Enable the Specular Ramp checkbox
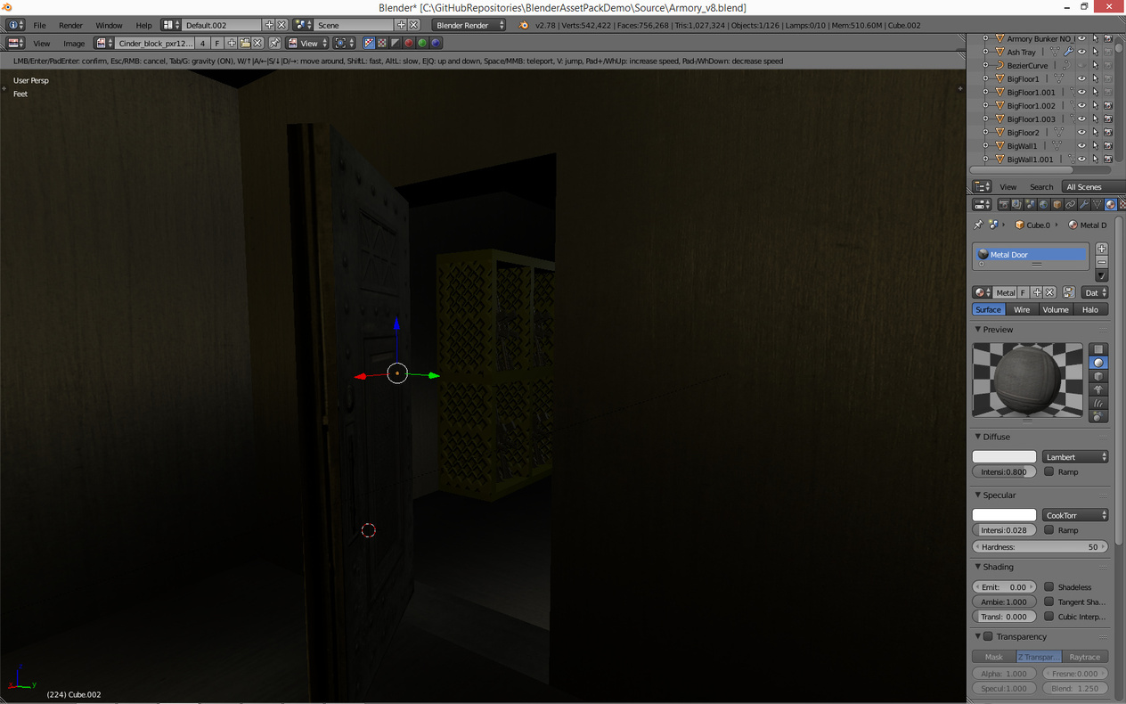This screenshot has height=704, width=1126. 1048,529
